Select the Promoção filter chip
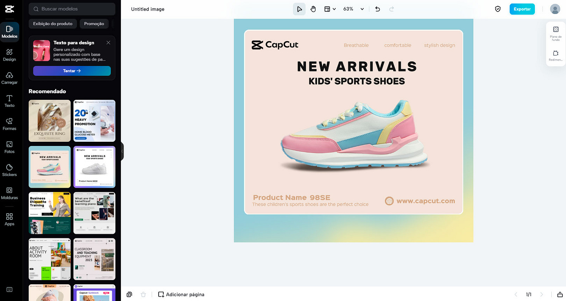This screenshot has height=301, width=566. [94, 24]
